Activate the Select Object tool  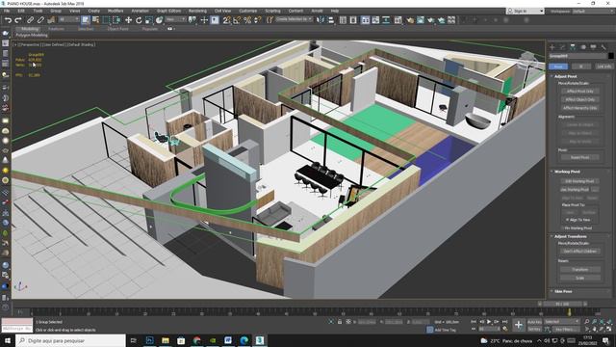(x=86, y=20)
